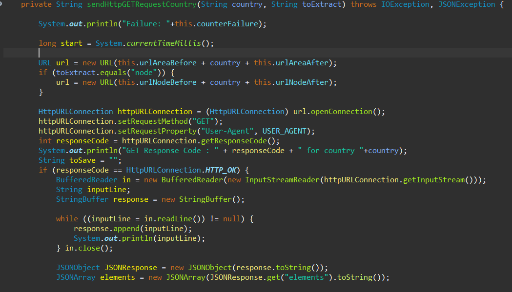
Task: Select the JSONResponse variable in its declaration
Action: [131, 268]
